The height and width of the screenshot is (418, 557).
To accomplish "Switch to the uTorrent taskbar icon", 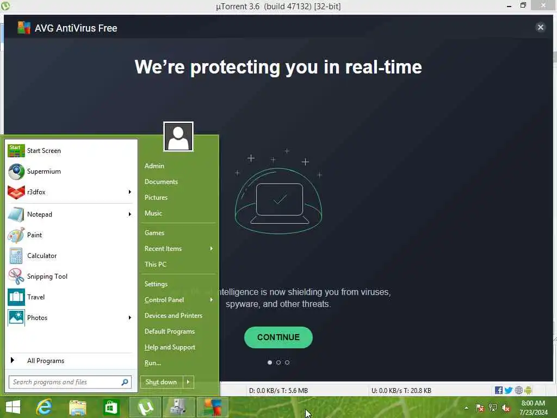I will pos(145,407).
